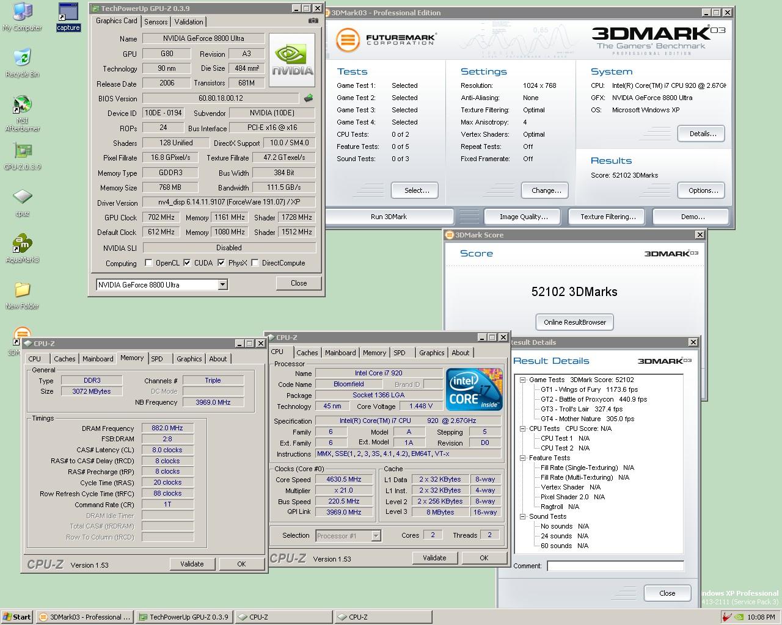
Task: Open the About tab in processor CPU-Z window
Action: coord(461,353)
